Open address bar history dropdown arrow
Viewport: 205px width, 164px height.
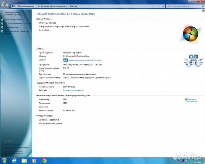(159, 6)
